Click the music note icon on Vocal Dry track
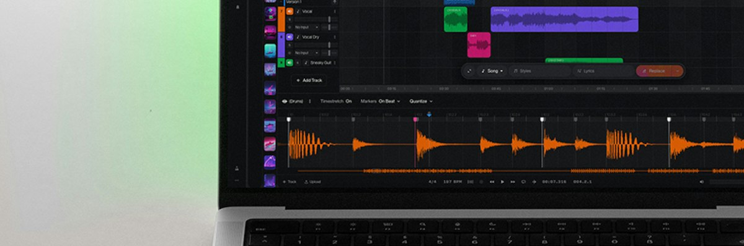This screenshot has width=744, height=246. point(298,37)
